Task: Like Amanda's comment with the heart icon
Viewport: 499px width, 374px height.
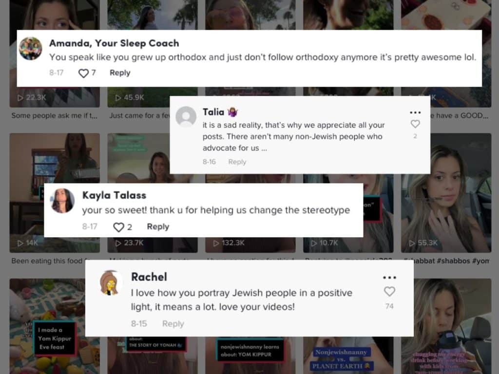Action: (83, 73)
